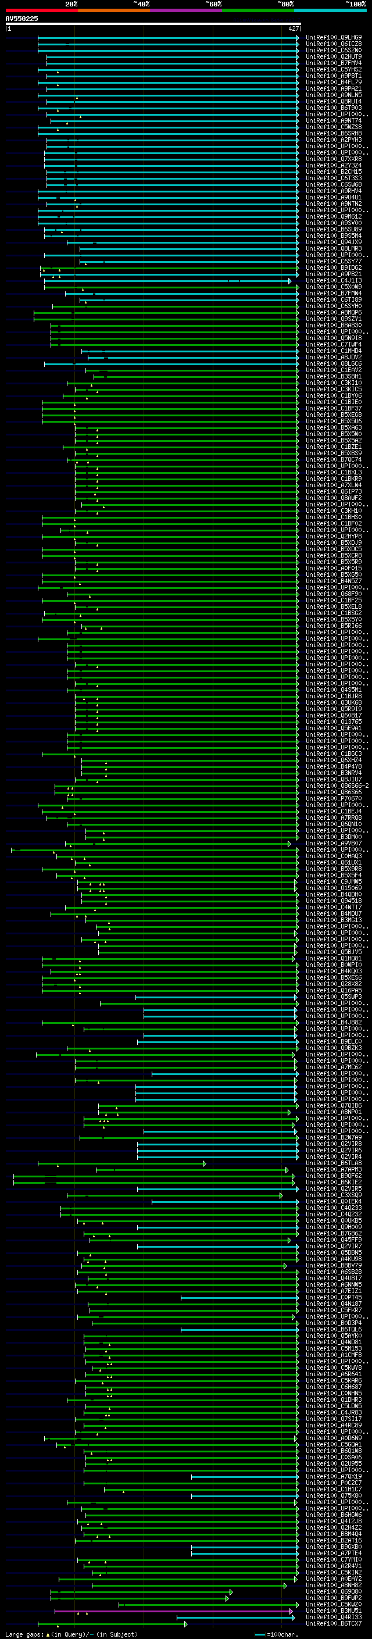
Task: Select the UniRef100_Q8AWF2 label
Action: (334, 498)
